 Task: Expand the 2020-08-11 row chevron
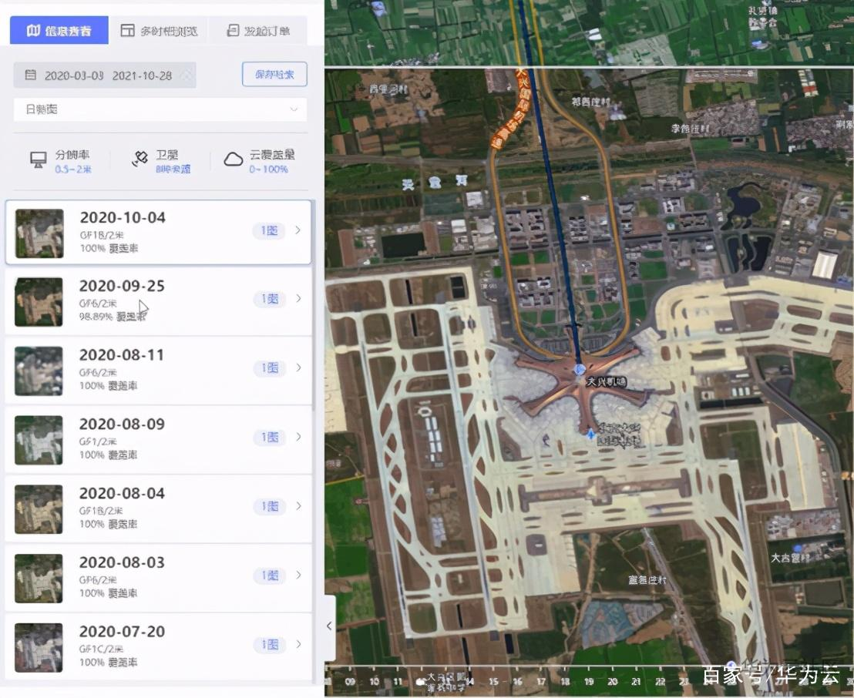(298, 367)
